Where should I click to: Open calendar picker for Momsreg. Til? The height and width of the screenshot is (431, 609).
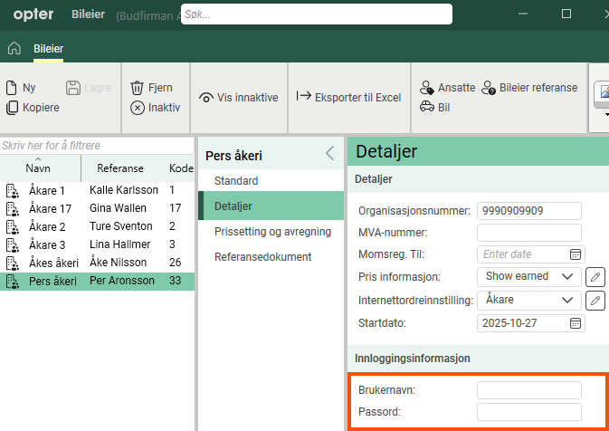pyautogui.click(x=576, y=254)
